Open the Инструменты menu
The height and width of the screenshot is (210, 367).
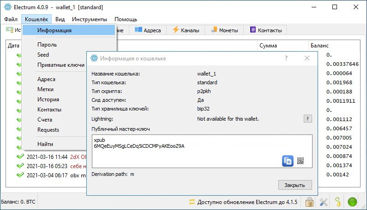click(90, 19)
